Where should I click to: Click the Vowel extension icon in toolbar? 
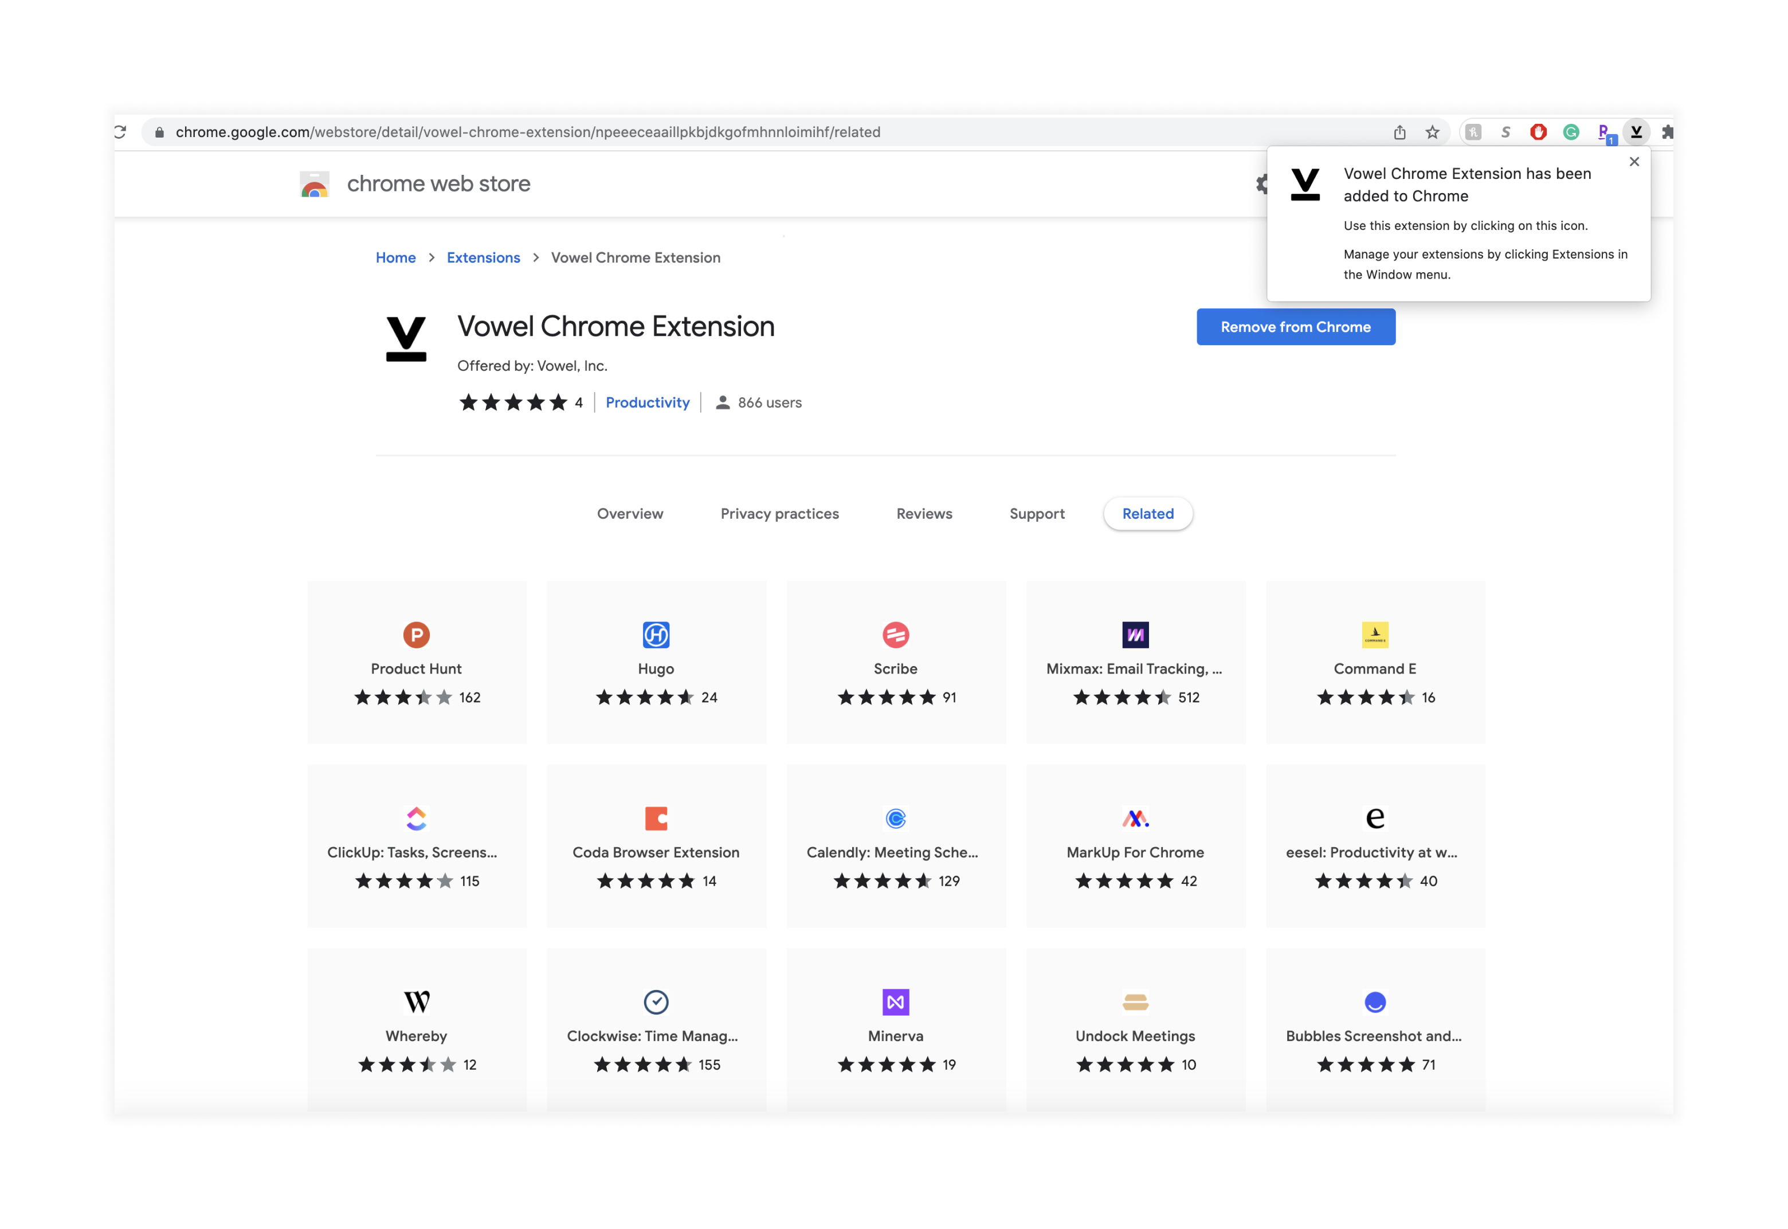[x=1636, y=132]
